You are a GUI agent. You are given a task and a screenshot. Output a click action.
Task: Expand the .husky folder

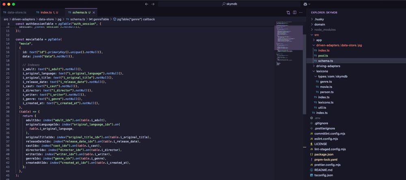pos(319,19)
